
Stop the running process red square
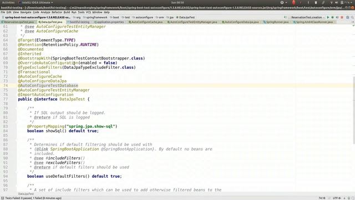pos(342,17)
